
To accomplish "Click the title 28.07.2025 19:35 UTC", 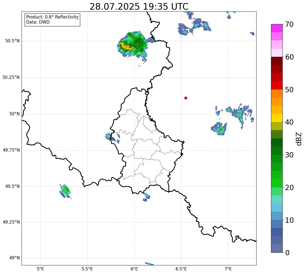I will 139,7.
